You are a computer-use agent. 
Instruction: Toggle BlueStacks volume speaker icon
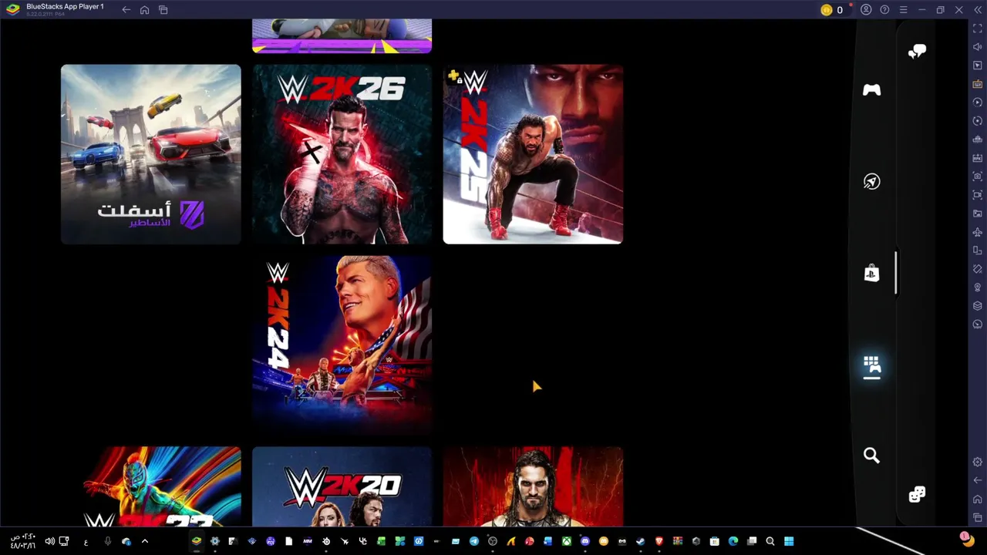click(x=978, y=47)
